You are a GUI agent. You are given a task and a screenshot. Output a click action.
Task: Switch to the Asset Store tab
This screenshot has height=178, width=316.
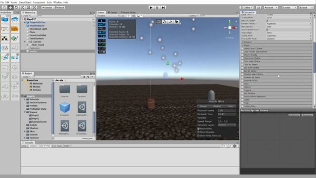[x=128, y=12]
